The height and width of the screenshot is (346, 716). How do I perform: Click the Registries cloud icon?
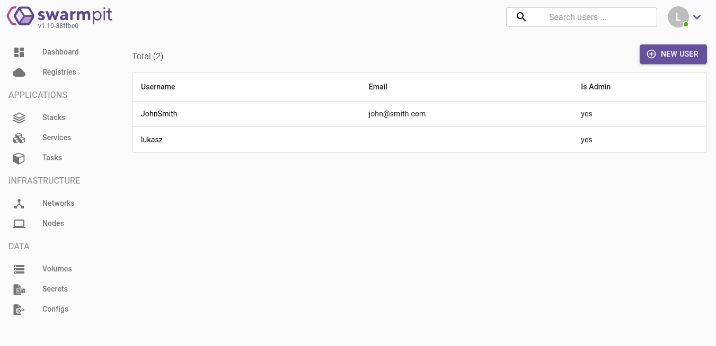(19, 72)
